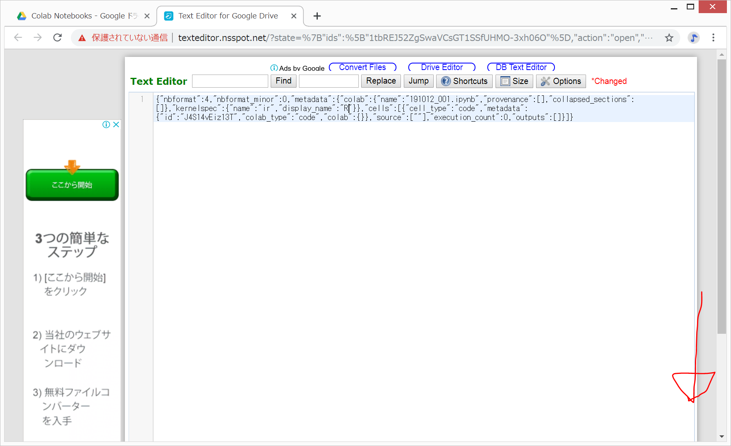Close the sidebar ad with X icon

pyautogui.click(x=116, y=125)
